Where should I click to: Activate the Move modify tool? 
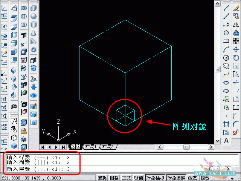[236, 49]
